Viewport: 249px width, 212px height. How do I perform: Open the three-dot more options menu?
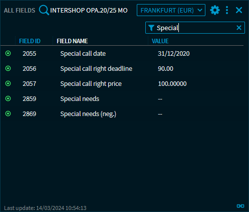click(x=227, y=10)
